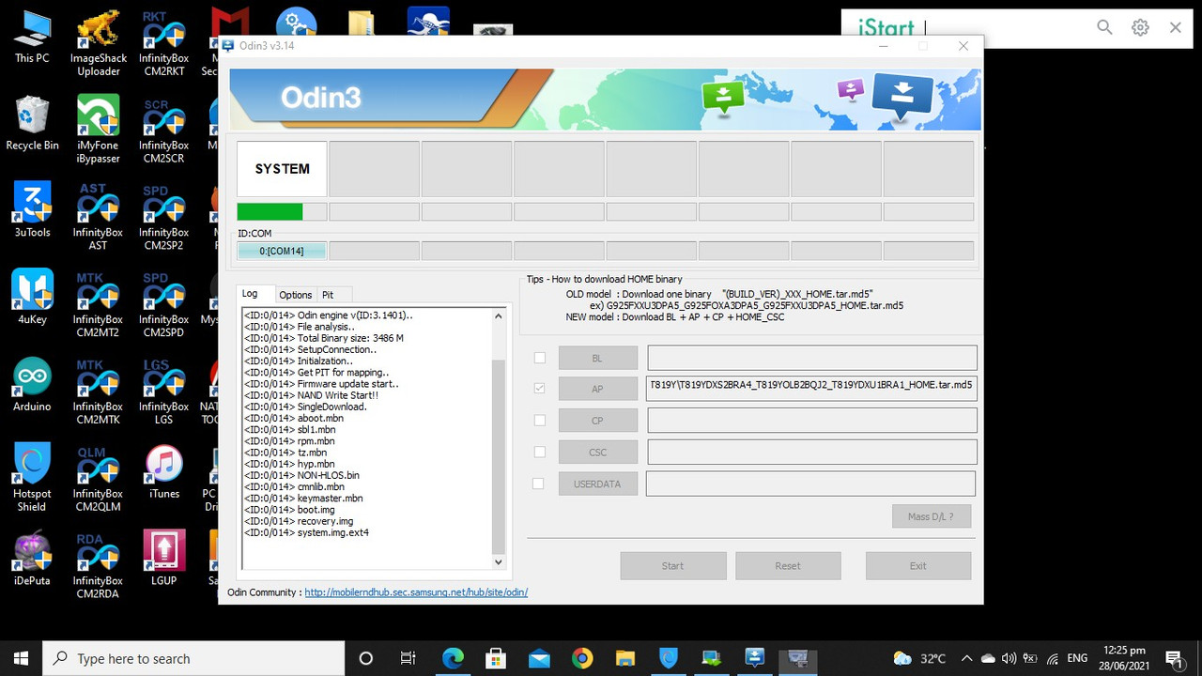The image size is (1202, 676).
Task: Select the 0:[COM14] port box
Action: pyautogui.click(x=282, y=251)
